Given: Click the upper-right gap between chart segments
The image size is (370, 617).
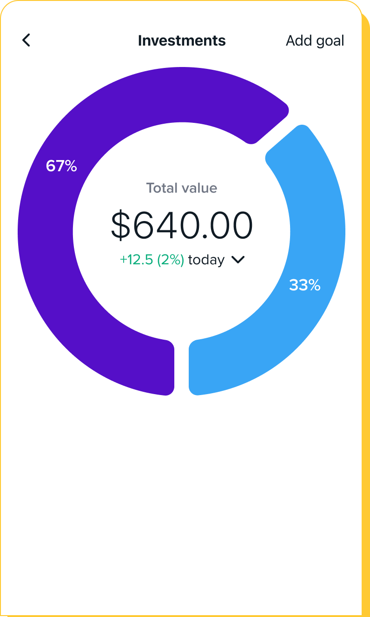Looking at the screenshot, I should pos(277,133).
